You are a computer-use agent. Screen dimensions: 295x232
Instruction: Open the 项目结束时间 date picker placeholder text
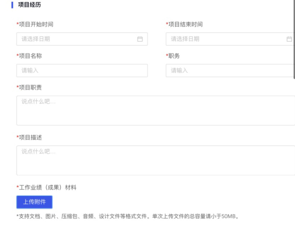coord(185,39)
